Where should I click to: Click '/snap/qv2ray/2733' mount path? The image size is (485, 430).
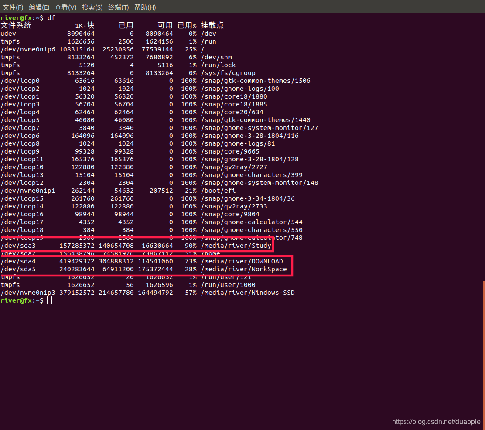tap(234, 206)
